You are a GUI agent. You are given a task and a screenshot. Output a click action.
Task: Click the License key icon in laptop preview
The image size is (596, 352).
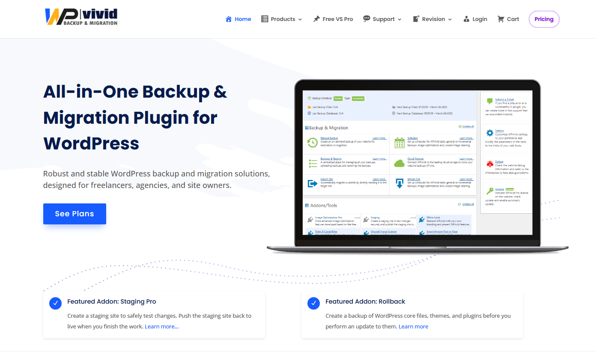[x=490, y=191]
